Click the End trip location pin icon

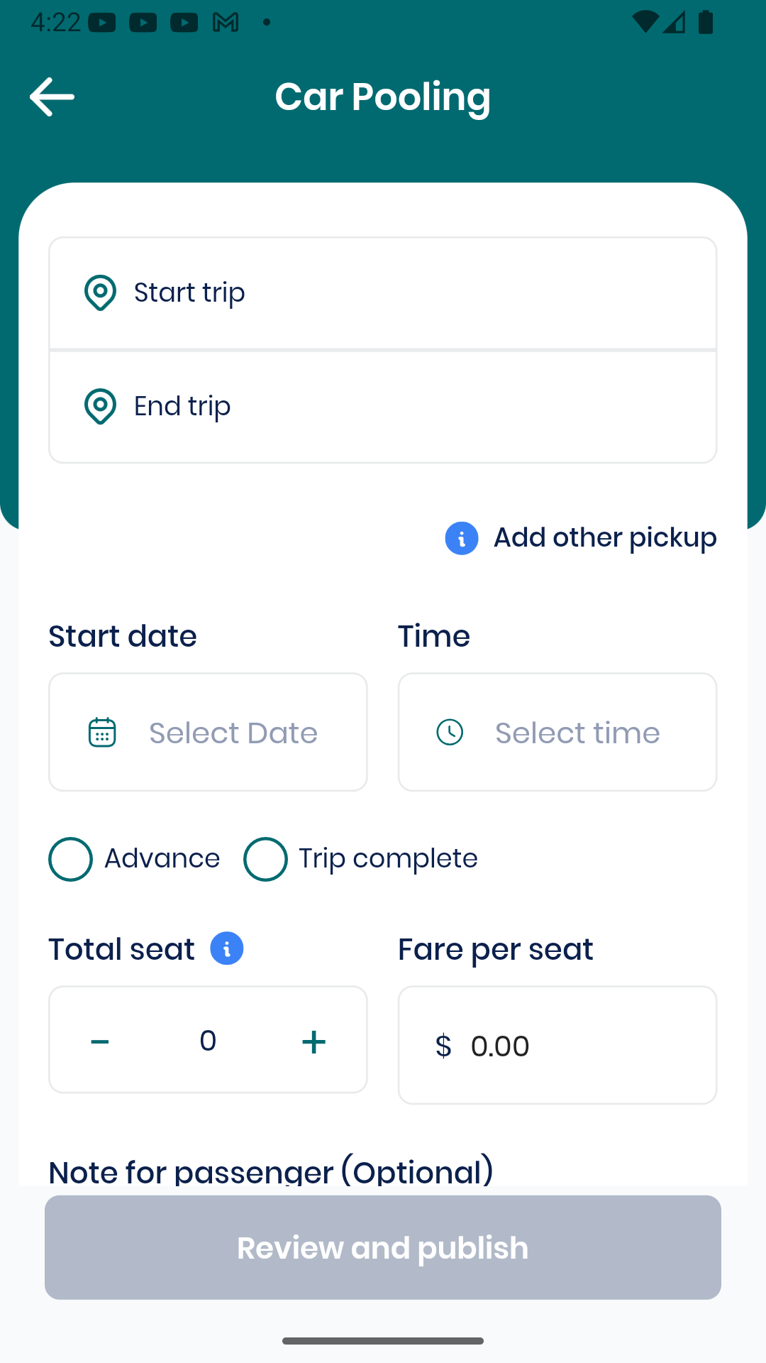[100, 406]
